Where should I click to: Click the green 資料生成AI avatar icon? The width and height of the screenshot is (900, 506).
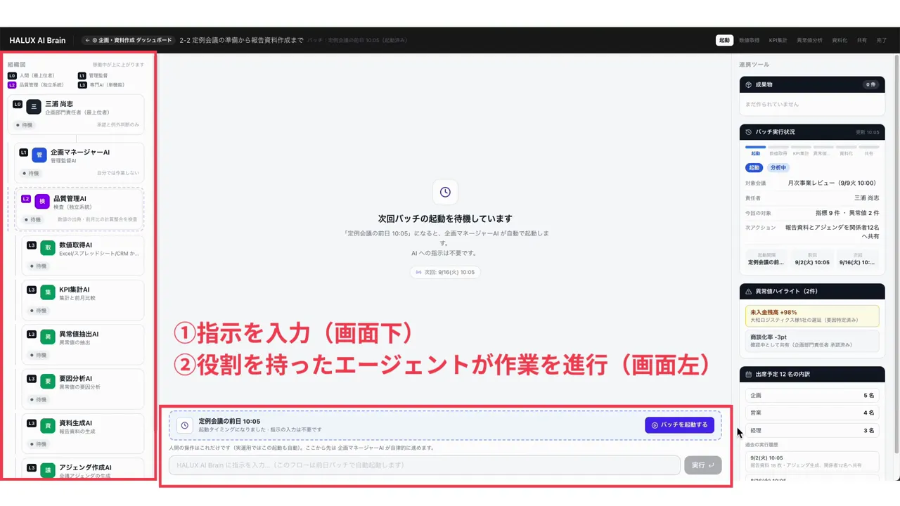pos(48,426)
